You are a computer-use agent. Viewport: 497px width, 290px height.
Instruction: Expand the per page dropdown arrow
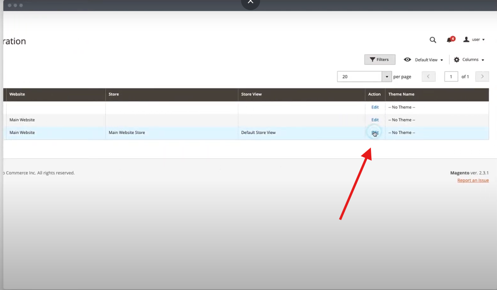click(387, 77)
